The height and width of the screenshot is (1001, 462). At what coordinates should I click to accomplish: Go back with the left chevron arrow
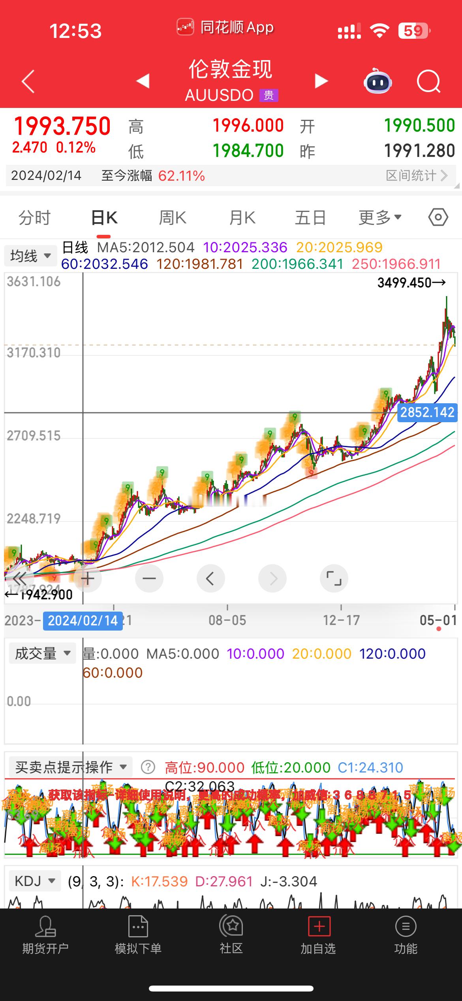[x=28, y=81]
